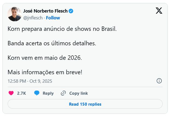Select the Copy link text
The width and height of the screenshot is (173, 116).
78,93
